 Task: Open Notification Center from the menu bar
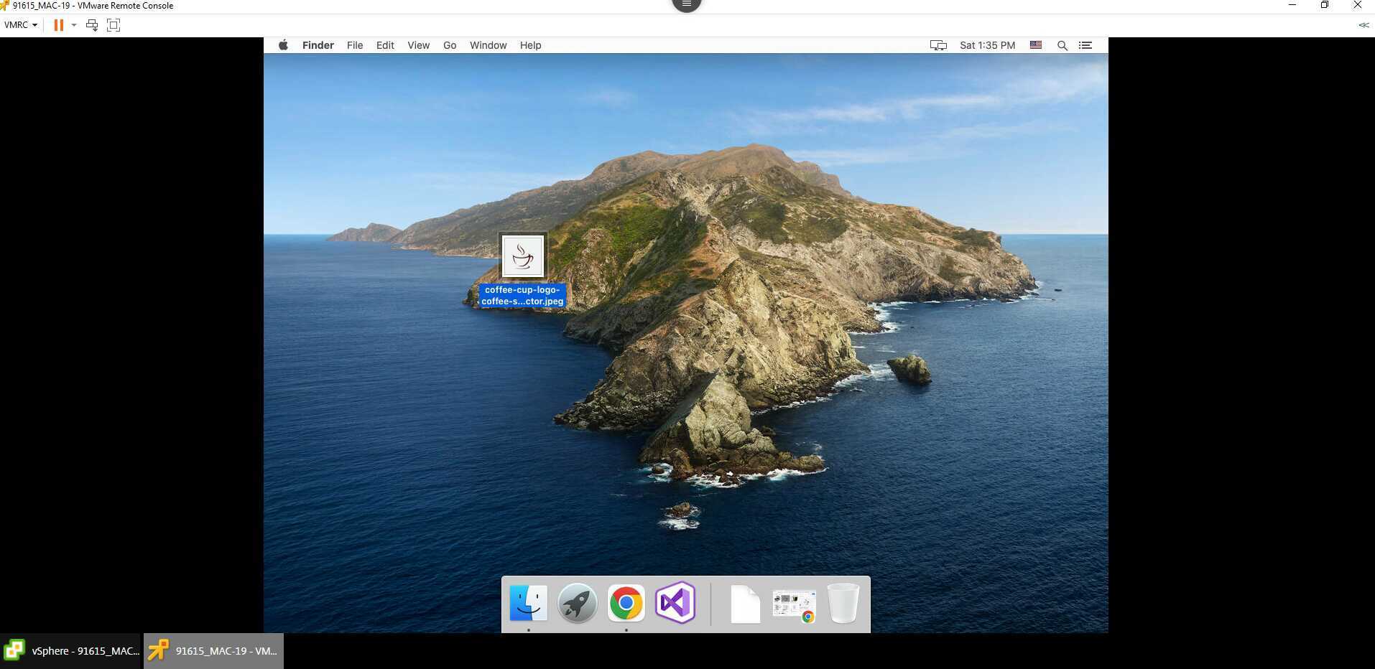tap(1085, 45)
